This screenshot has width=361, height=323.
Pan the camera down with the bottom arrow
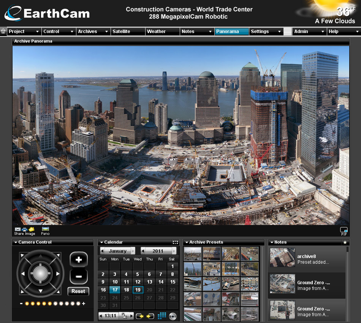coord(41,291)
